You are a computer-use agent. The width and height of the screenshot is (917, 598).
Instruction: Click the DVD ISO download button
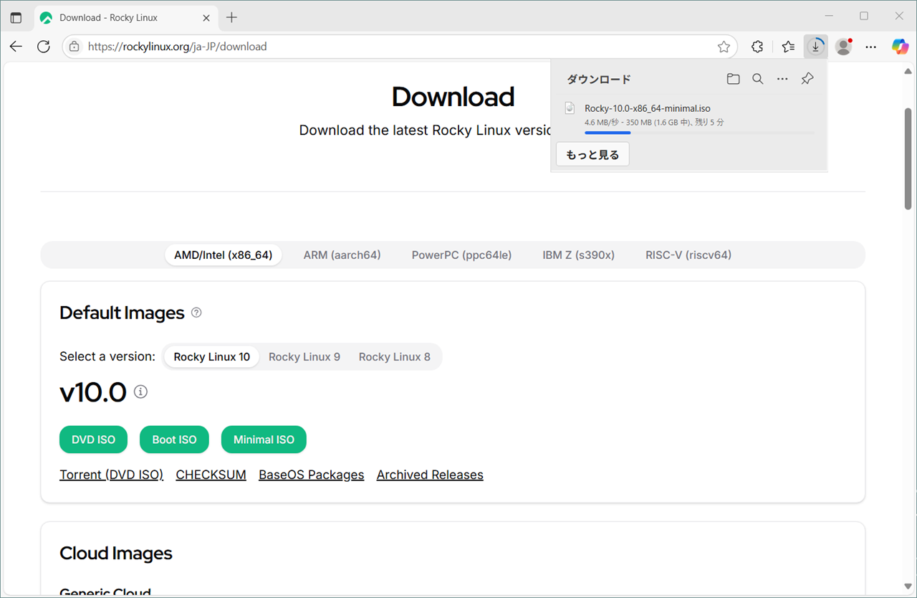[x=93, y=440]
